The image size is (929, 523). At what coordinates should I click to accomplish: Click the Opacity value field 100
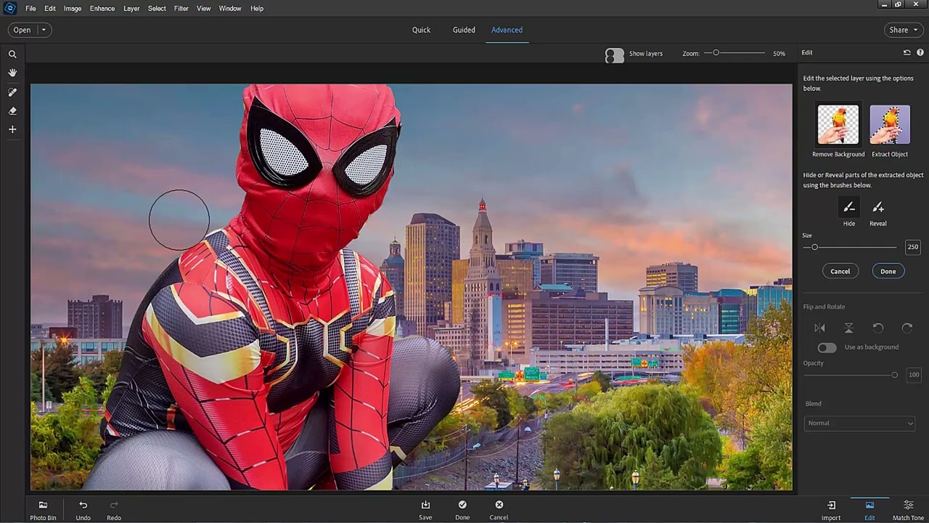[x=913, y=375]
